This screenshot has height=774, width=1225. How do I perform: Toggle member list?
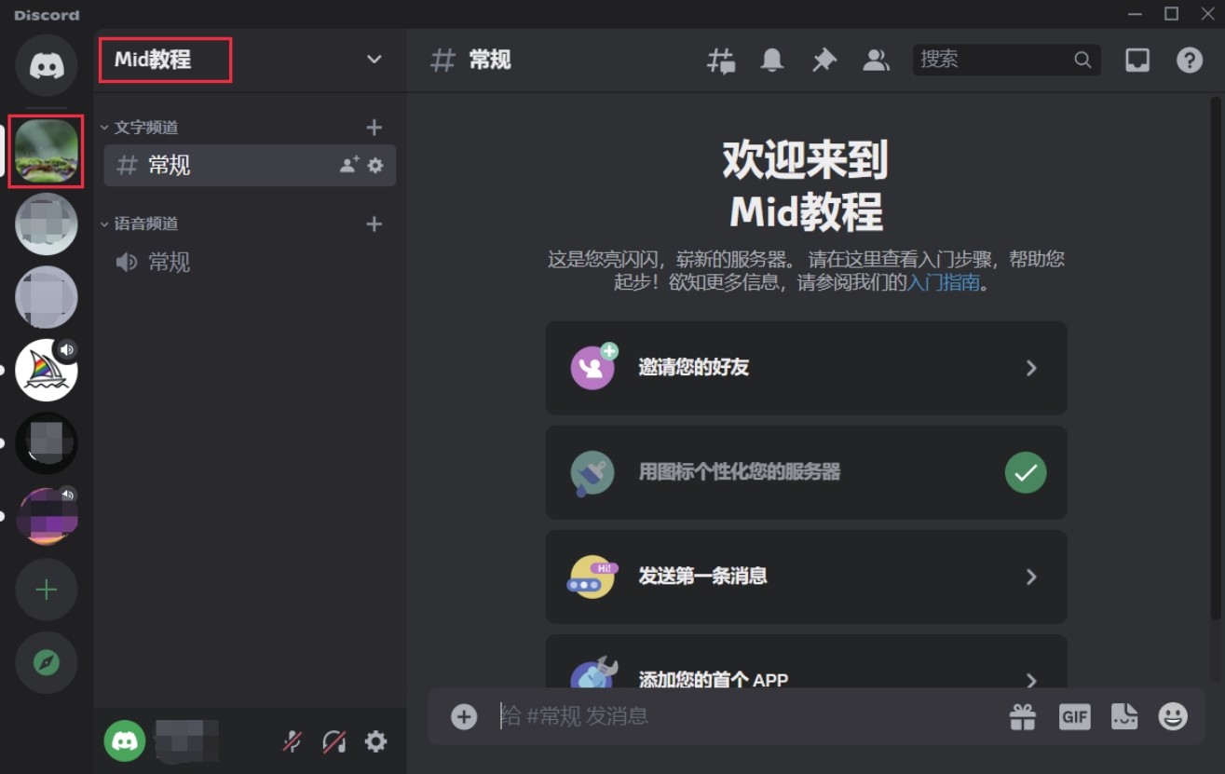[876, 61]
